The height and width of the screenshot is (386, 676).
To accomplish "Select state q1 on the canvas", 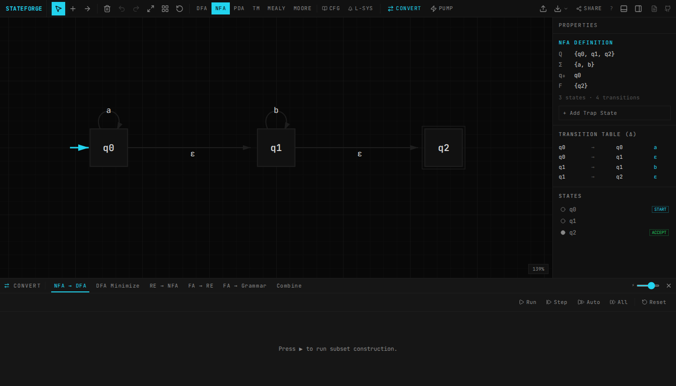I will pyautogui.click(x=276, y=148).
